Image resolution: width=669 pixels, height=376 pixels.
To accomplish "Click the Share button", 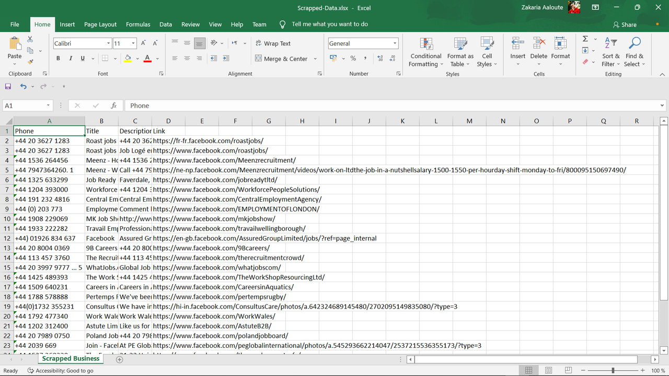I will [625, 25].
